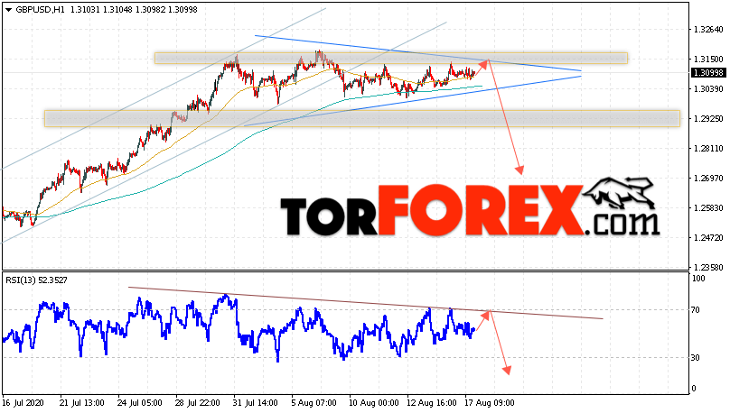Select the upper resistance zone rectangle near 1.31500
Image resolution: width=730 pixels, height=413 pixels.
tap(391, 58)
